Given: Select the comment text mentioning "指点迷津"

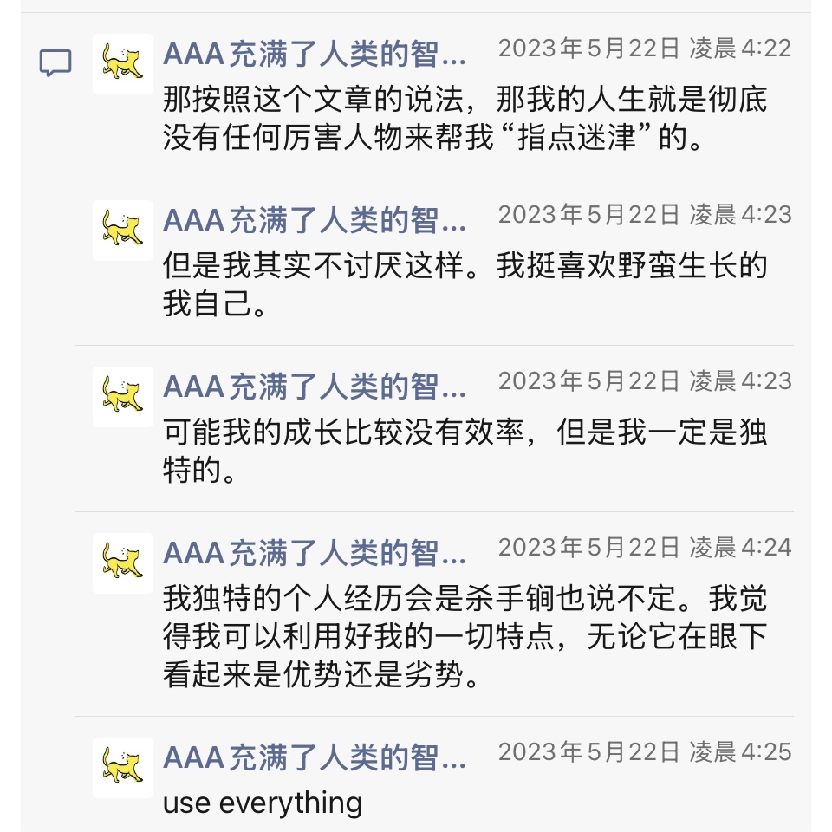Looking at the screenshot, I should 465,120.
